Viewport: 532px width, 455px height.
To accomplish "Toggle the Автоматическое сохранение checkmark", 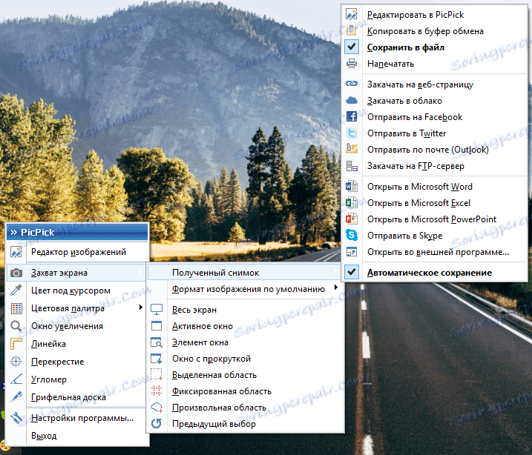I will [352, 273].
